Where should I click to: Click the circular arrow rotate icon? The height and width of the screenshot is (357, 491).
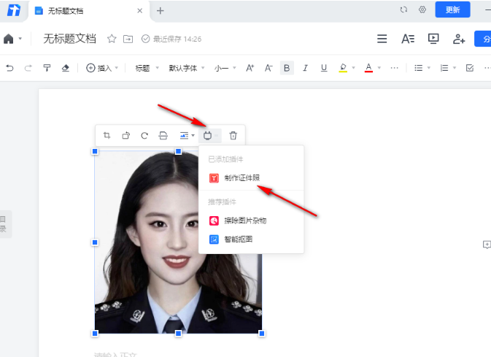point(144,135)
